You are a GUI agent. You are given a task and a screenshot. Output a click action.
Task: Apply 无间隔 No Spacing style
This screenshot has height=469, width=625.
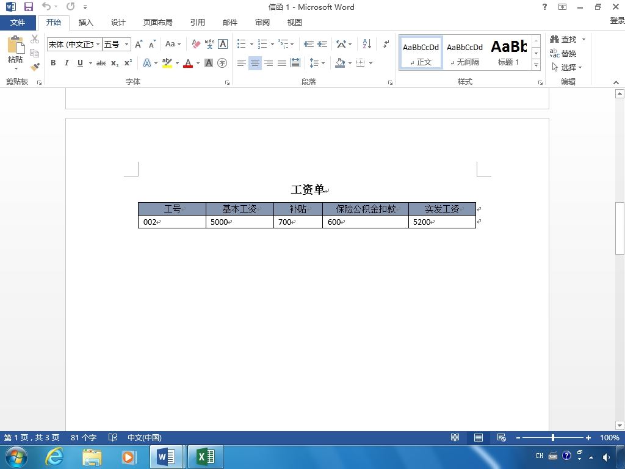coord(464,54)
